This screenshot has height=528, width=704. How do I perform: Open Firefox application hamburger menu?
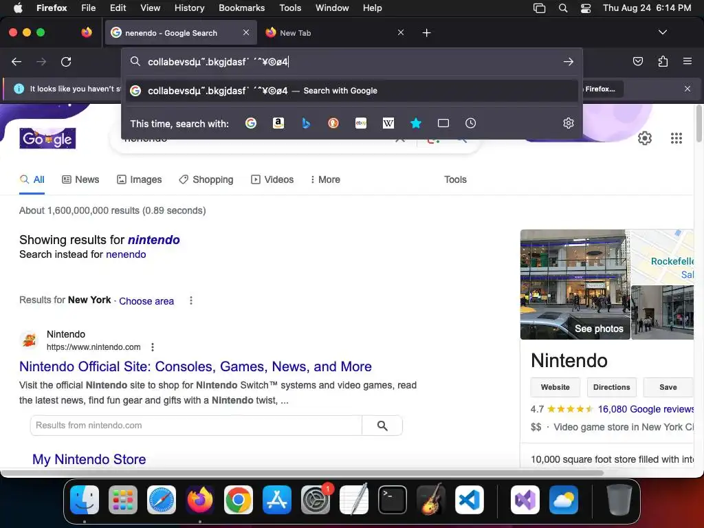coord(687,61)
